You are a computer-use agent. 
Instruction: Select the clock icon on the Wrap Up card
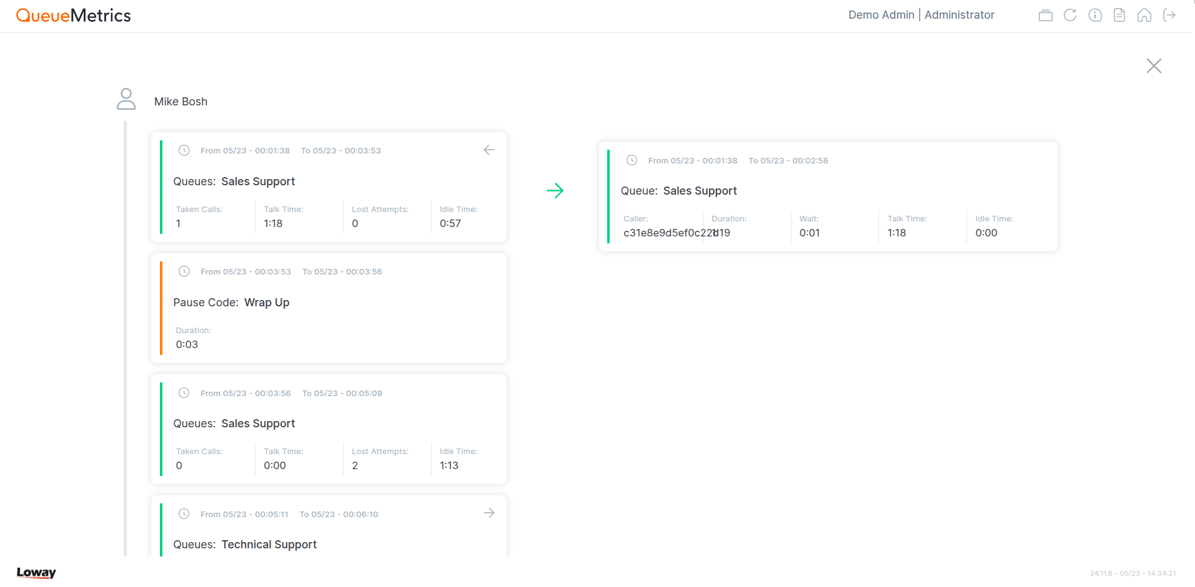click(184, 271)
